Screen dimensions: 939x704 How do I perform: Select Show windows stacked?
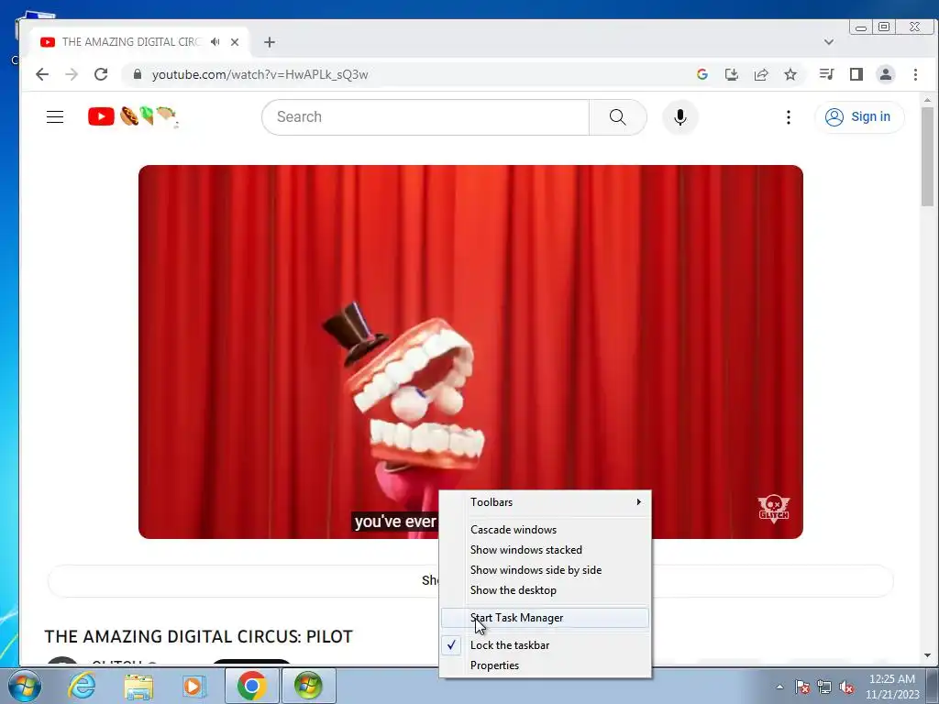[545, 550]
